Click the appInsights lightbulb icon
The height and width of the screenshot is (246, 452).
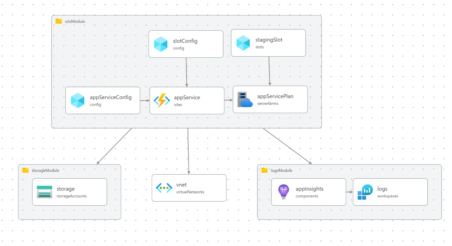[x=284, y=192]
